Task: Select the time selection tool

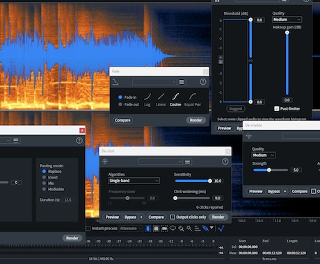Action: point(147,229)
